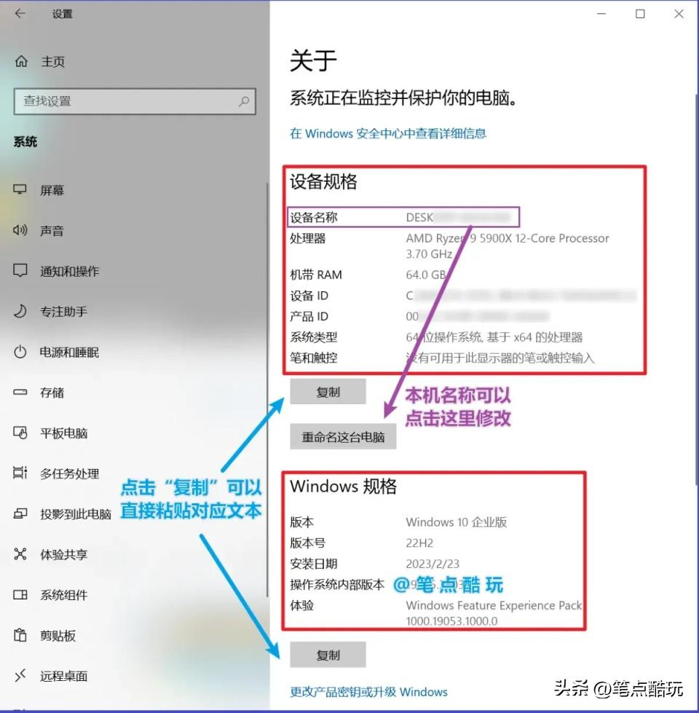Click 重命名这台电脑 button
The width and height of the screenshot is (699, 713).
343,436
